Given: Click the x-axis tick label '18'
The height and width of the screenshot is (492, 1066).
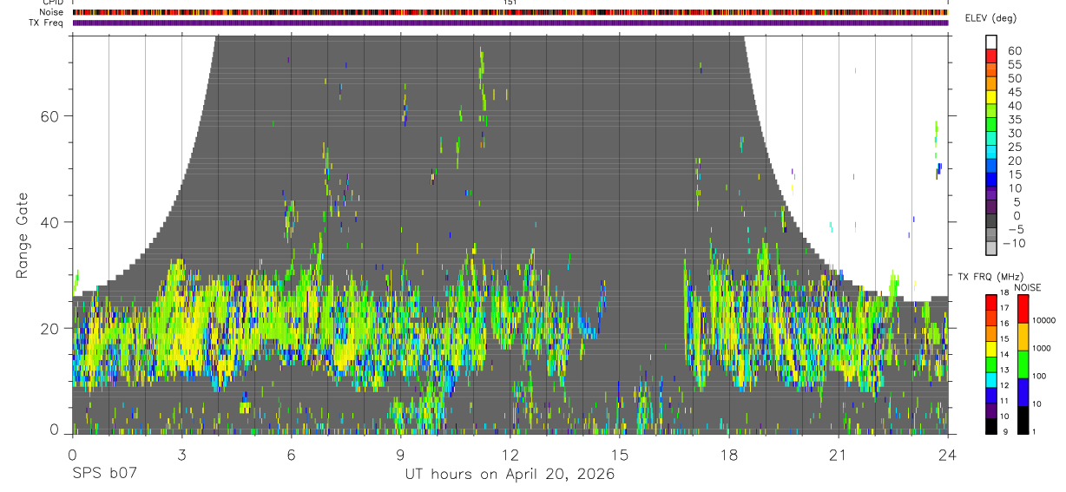Looking at the screenshot, I should [x=729, y=455].
